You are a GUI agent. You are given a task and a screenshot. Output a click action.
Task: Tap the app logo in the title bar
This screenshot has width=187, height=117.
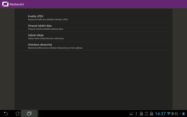coord(5,4)
